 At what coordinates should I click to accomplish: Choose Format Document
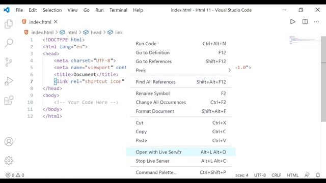pyautogui.click(x=181, y=111)
